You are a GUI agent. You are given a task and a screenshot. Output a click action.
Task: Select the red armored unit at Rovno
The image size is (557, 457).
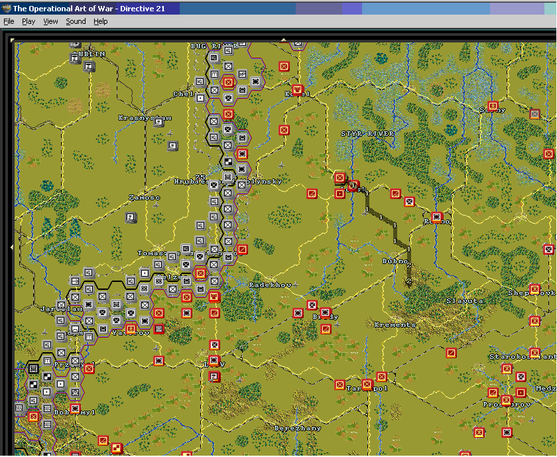(436, 217)
